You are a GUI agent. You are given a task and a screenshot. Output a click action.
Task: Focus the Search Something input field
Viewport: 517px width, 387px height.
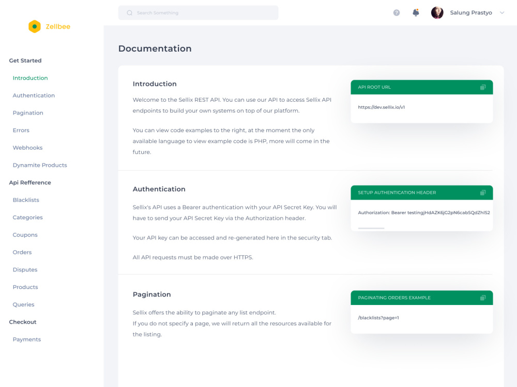click(x=198, y=13)
